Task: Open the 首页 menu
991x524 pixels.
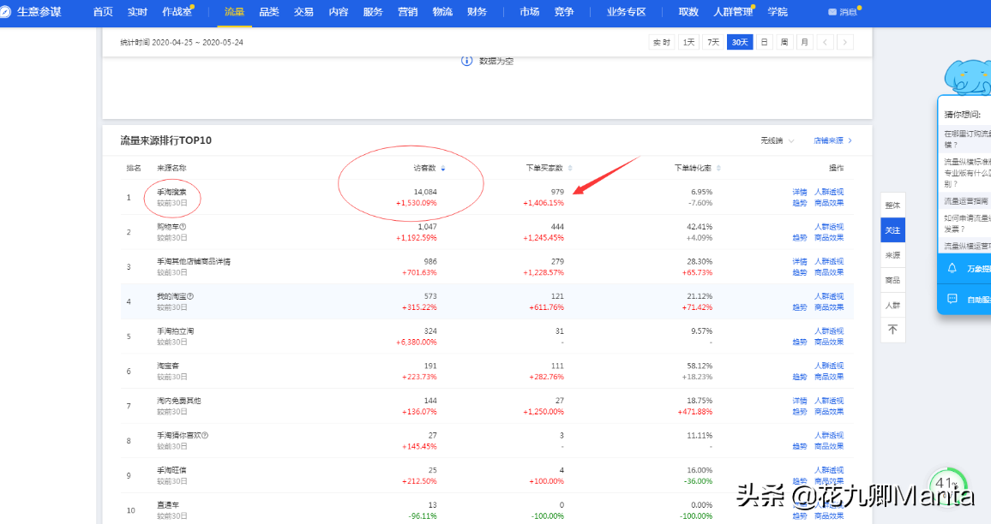Action: (x=102, y=12)
